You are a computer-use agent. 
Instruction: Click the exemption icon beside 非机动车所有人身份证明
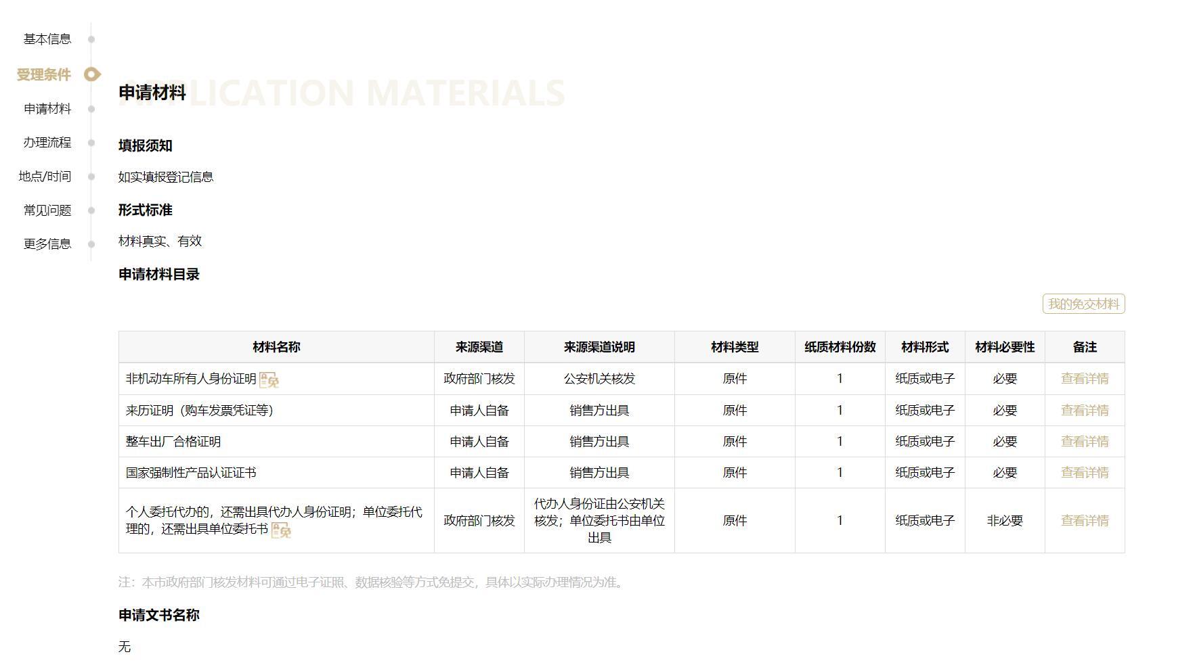(x=269, y=380)
